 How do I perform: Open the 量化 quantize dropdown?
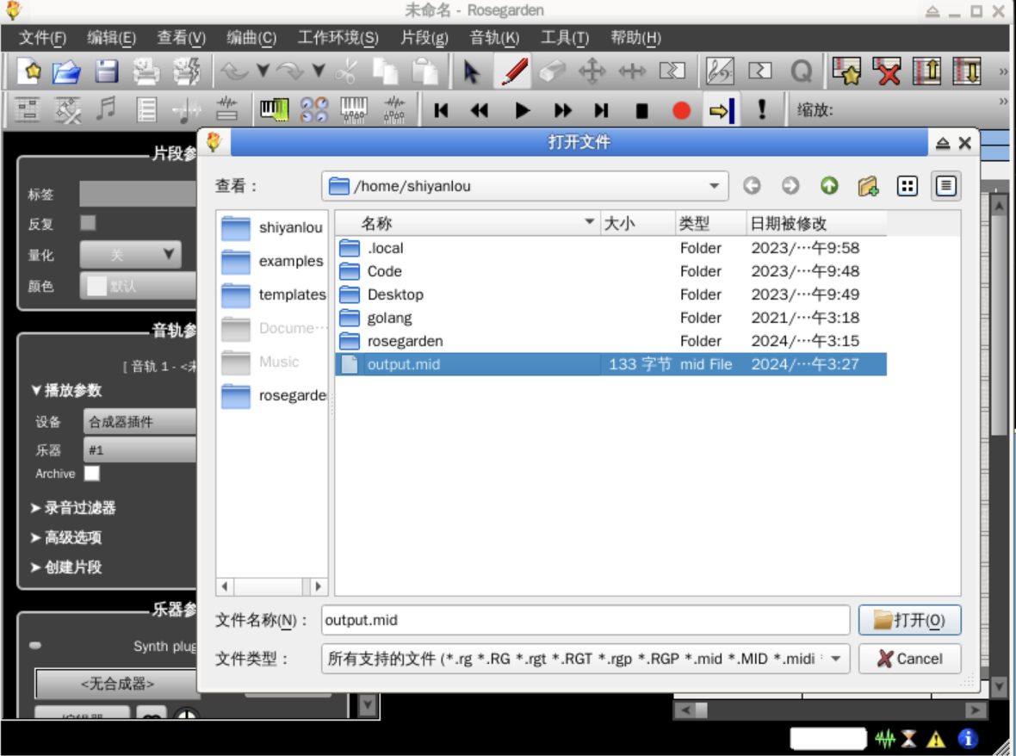[130, 254]
